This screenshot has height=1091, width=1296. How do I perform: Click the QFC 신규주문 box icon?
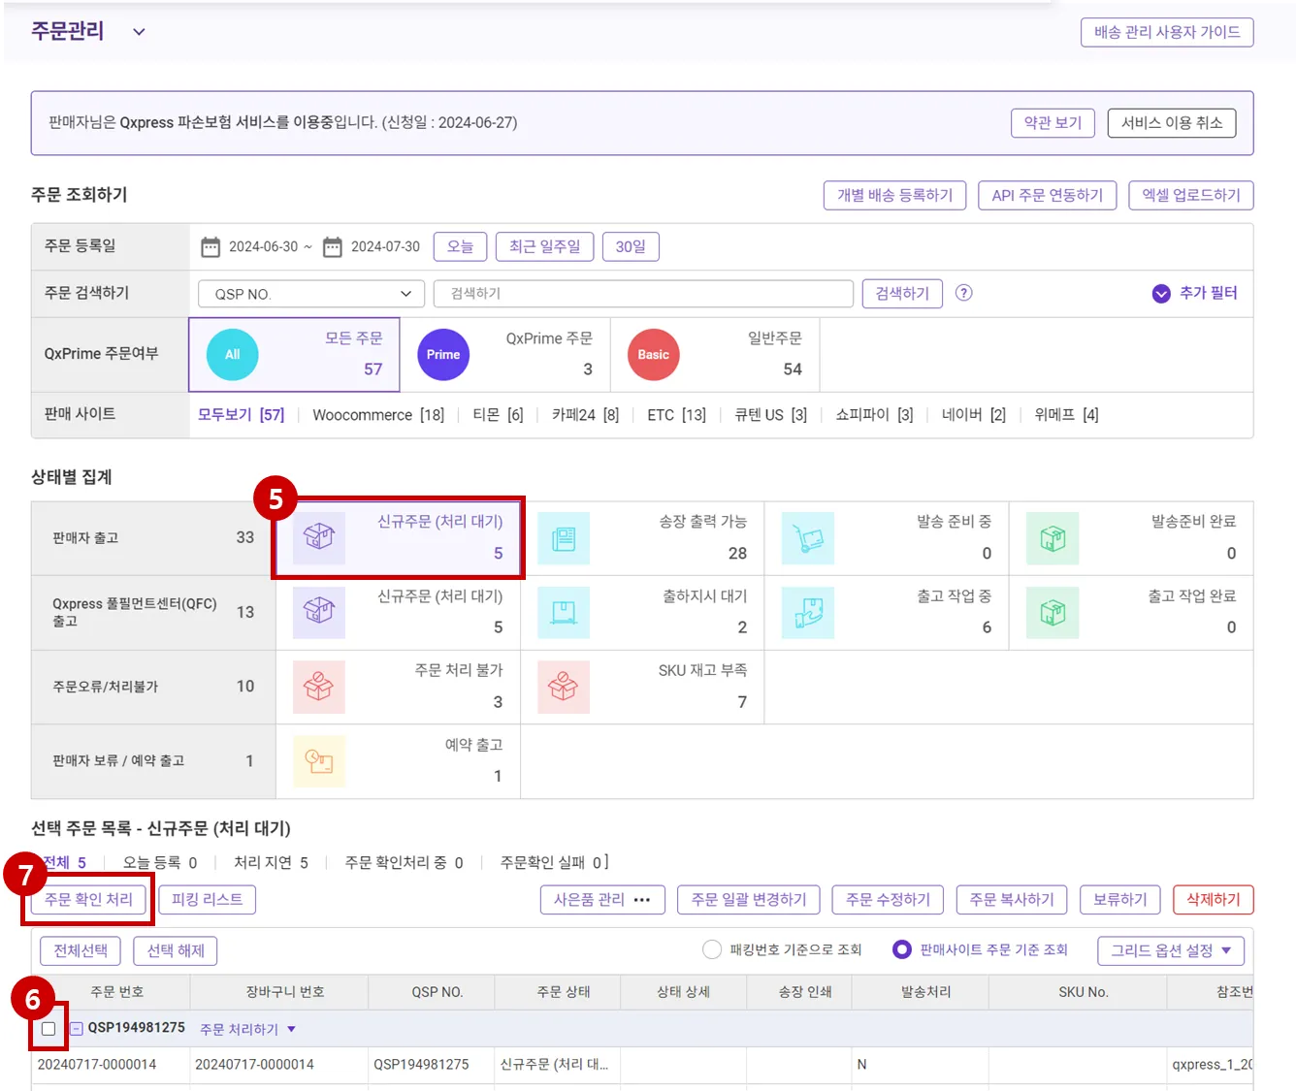[319, 612]
